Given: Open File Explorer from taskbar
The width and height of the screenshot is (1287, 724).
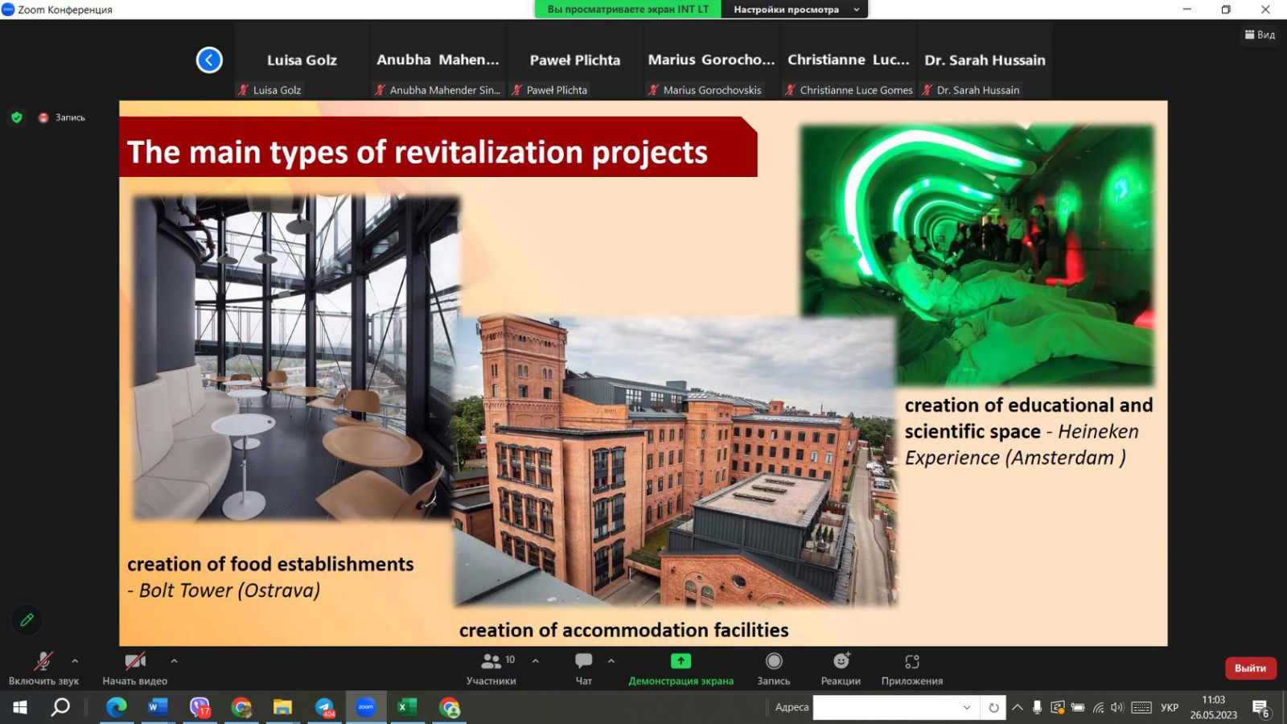Looking at the screenshot, I should [282, 707].
